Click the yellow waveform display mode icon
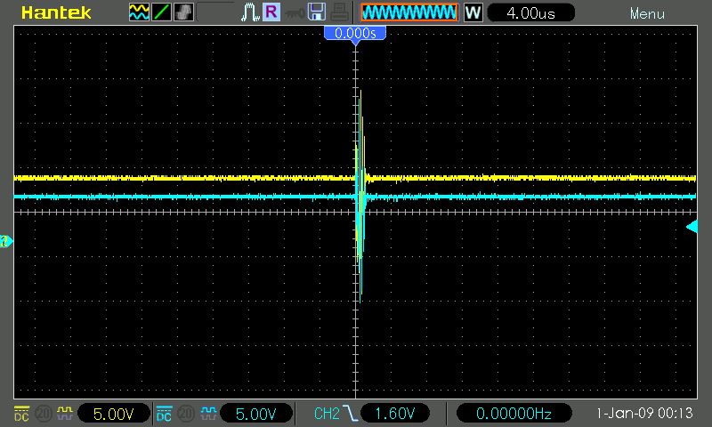 [139, 13]
